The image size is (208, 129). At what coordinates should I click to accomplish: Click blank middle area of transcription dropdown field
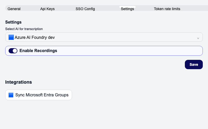tap(125, 37)
